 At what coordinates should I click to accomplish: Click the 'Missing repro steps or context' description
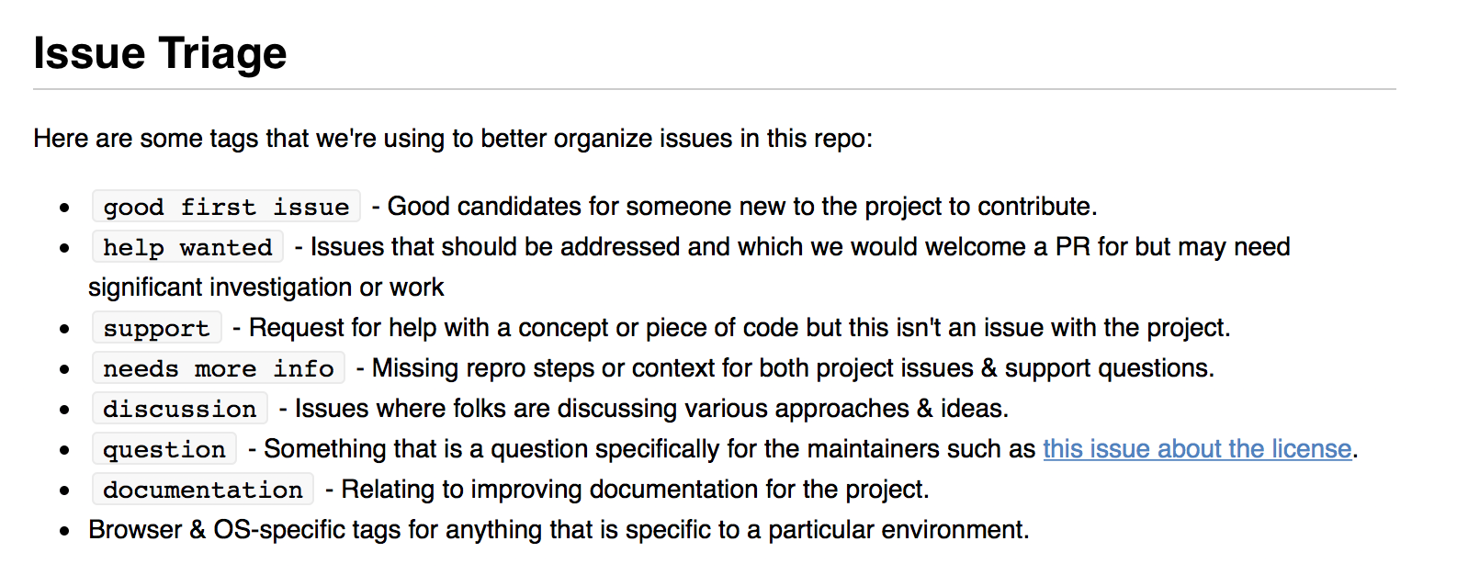[x=793, y=368]
